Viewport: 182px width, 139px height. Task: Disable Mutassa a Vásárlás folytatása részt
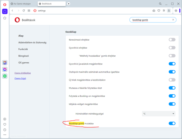(x=172, y=88)
